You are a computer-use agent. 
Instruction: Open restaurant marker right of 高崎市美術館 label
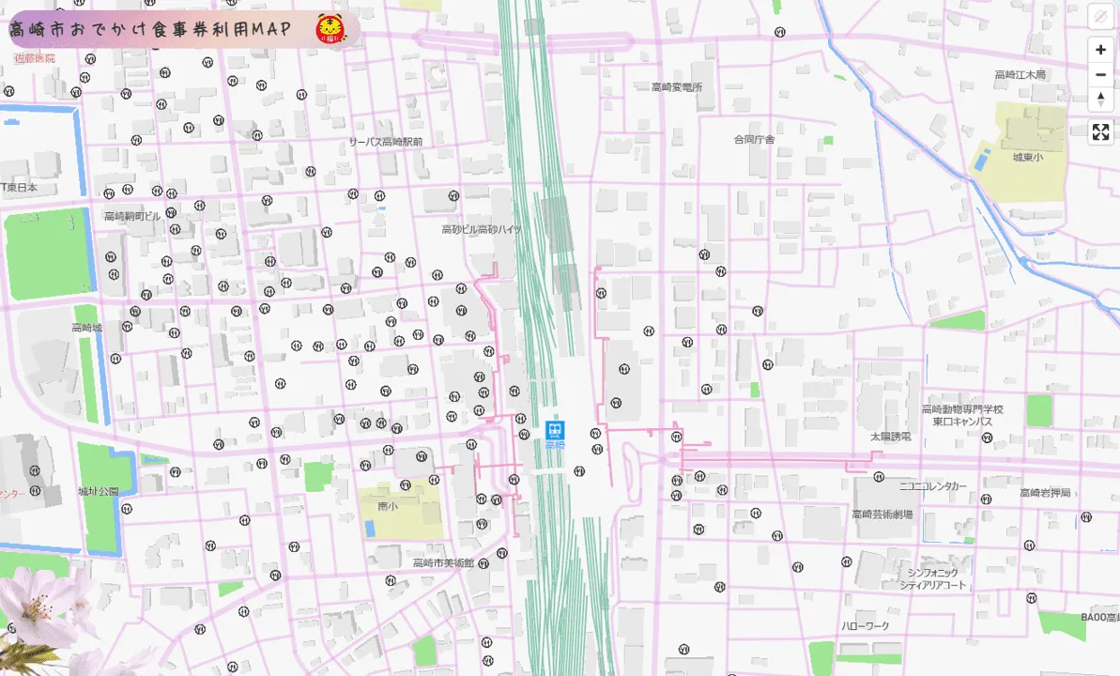coord(483,564)
